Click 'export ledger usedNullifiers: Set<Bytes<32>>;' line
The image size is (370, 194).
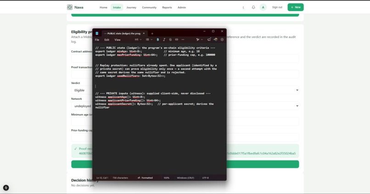pyautogui.click(x=130, y=76)
